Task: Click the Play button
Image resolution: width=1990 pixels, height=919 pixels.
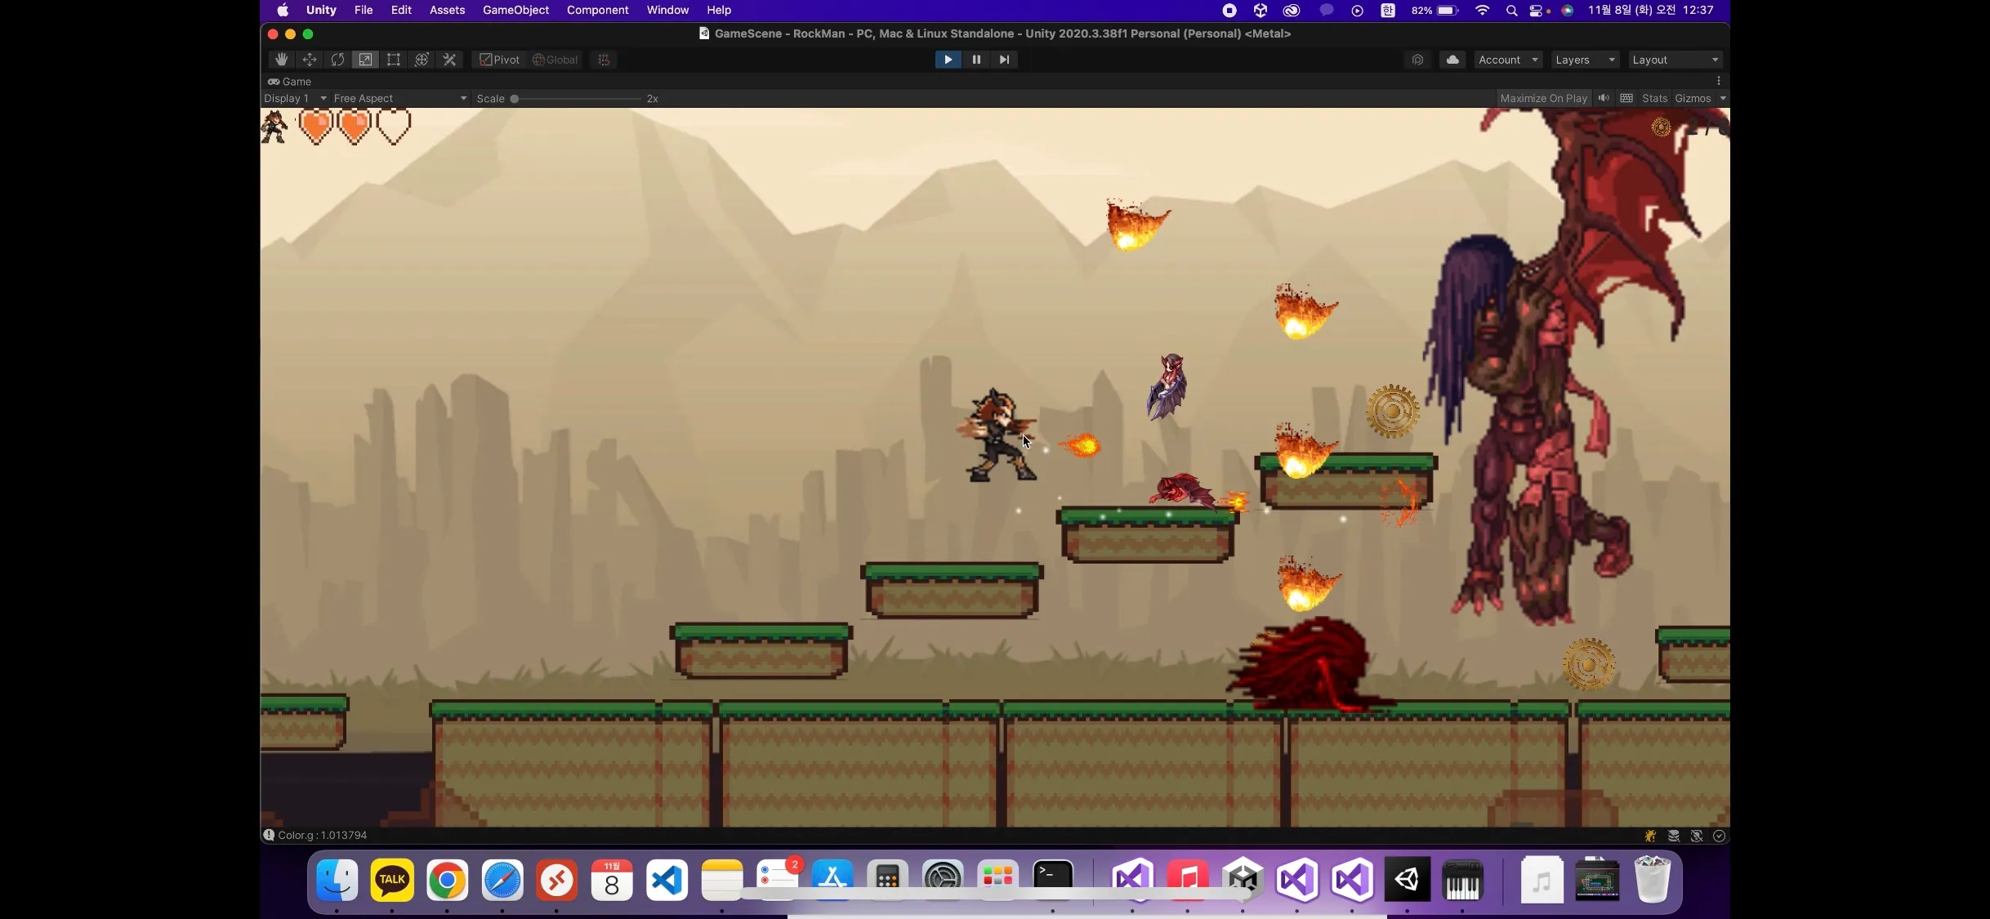Action: 948,60
